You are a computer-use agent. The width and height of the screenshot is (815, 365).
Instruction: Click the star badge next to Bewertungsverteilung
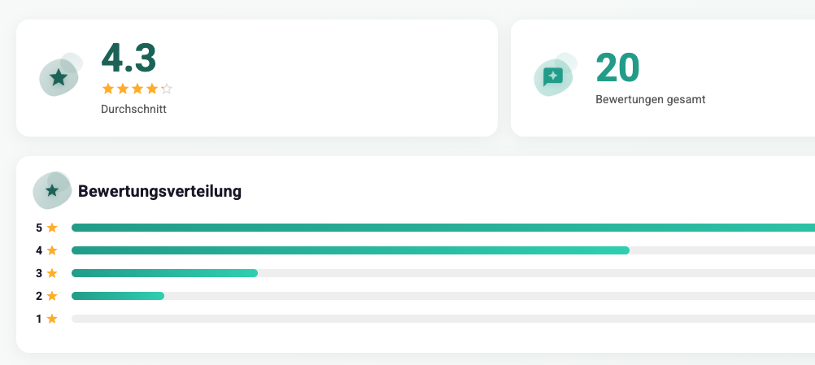52,190
